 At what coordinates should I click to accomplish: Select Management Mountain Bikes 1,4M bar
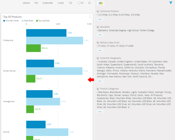[x=39, y=94]
